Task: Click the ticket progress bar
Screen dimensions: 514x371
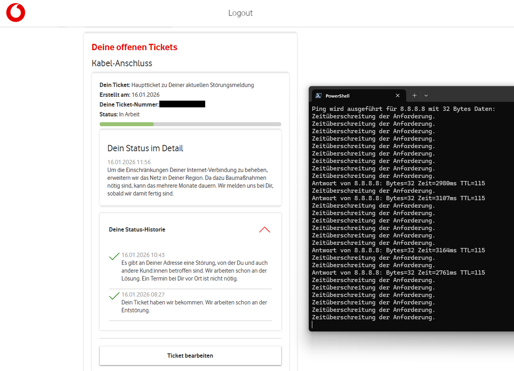Action: [190, 124]
